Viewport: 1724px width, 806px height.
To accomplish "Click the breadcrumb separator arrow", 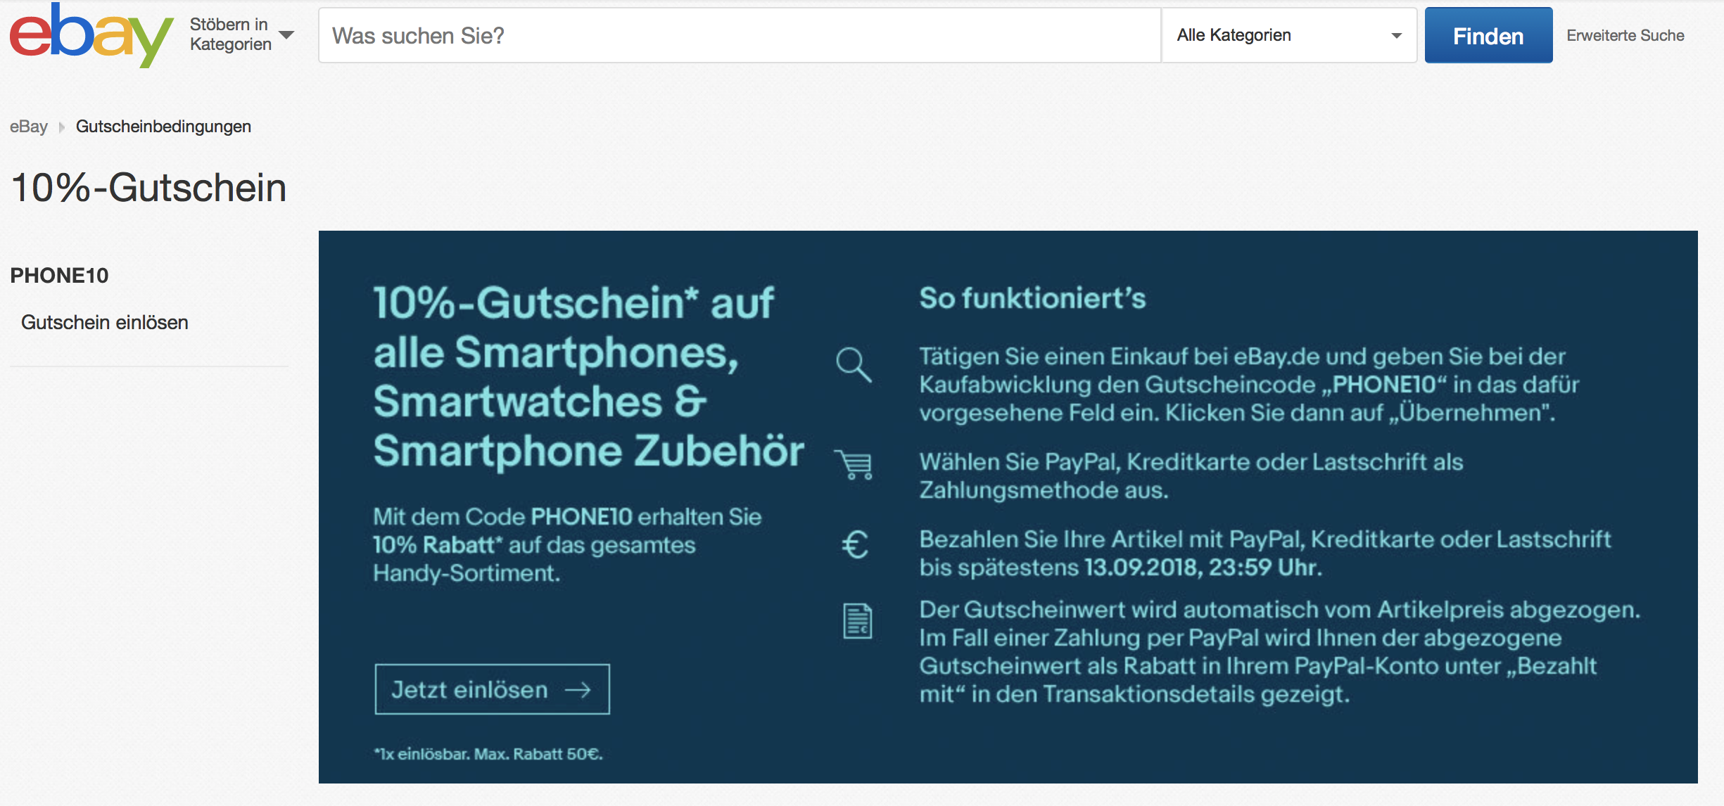I will click(62, 127).
